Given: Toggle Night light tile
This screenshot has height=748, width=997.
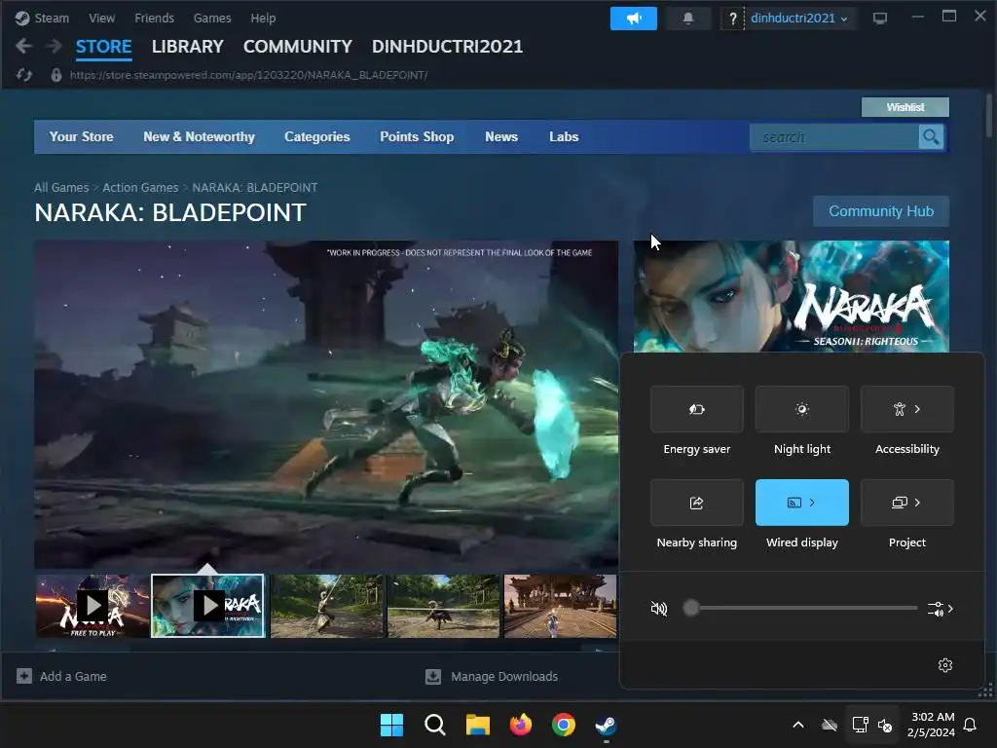Looking at the screenshot, I should [x=802, y=409].
